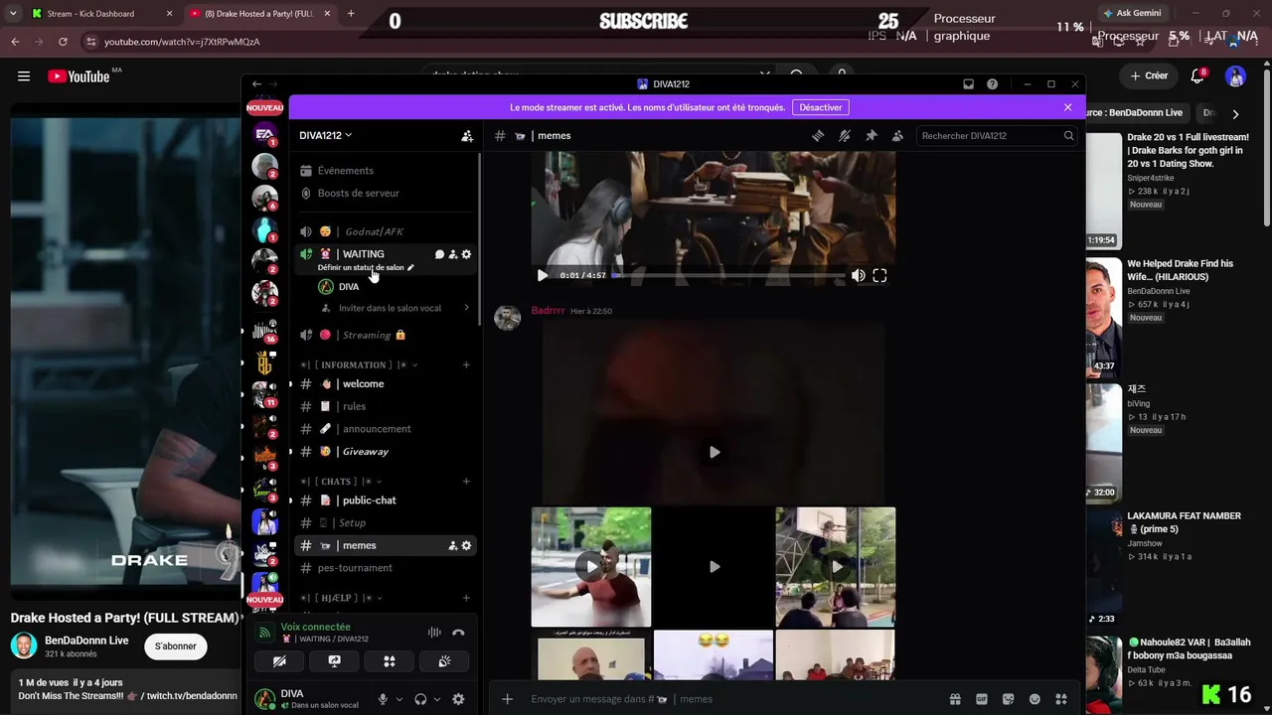Invite members with server header icon
Screen dimensions: 1272x715
click(467, 136)
